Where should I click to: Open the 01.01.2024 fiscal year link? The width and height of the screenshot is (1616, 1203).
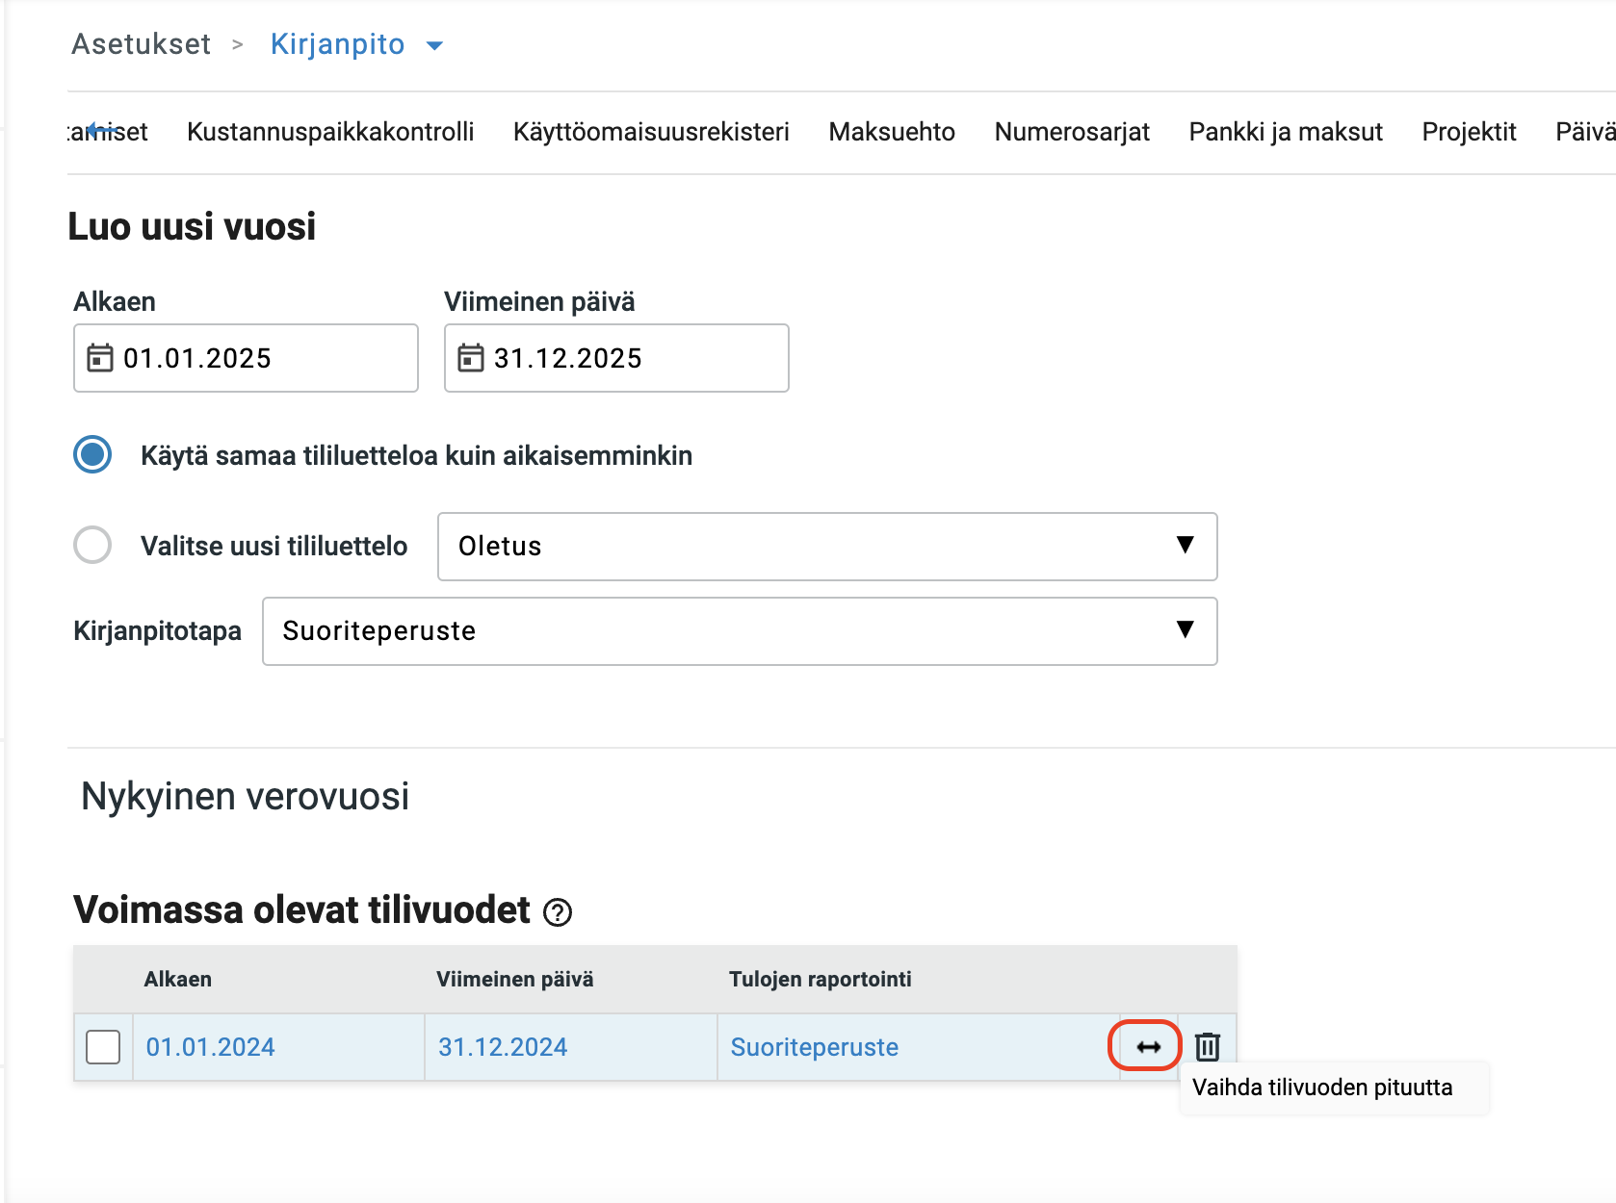tap(211, 1047)
